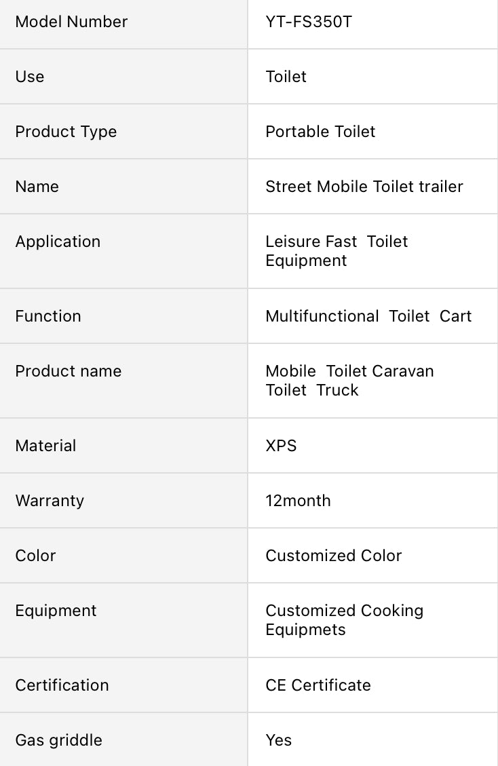Click the Model Number label

coord(71,22)
